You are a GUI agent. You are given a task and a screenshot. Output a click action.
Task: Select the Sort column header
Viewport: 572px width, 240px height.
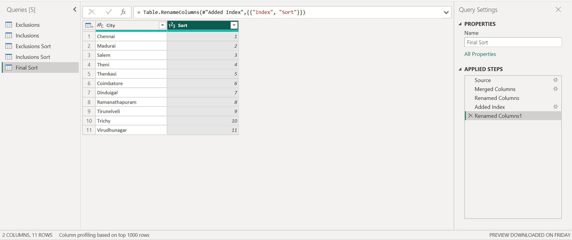tap(203, 25)
